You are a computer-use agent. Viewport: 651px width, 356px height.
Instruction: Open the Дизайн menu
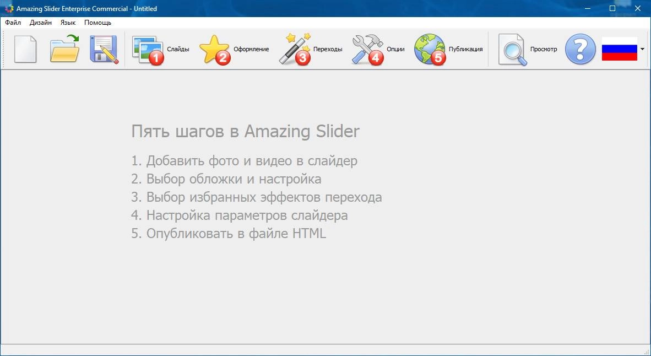tap(41, 23)
